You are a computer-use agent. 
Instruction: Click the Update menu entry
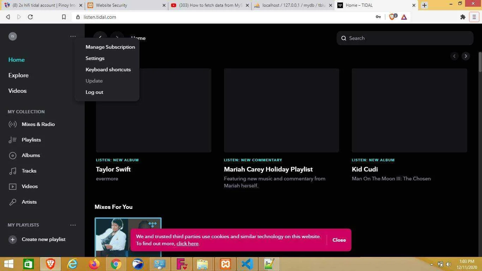(x=94, y=81)
